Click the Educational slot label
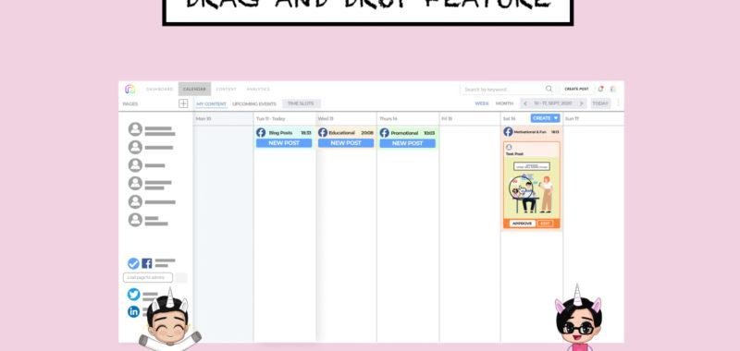Image resolution: width=740 pixels, height=351 pixels. click(x=342, y=133)
